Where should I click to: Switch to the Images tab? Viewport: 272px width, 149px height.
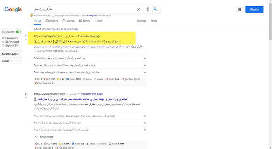pos(52,21)
